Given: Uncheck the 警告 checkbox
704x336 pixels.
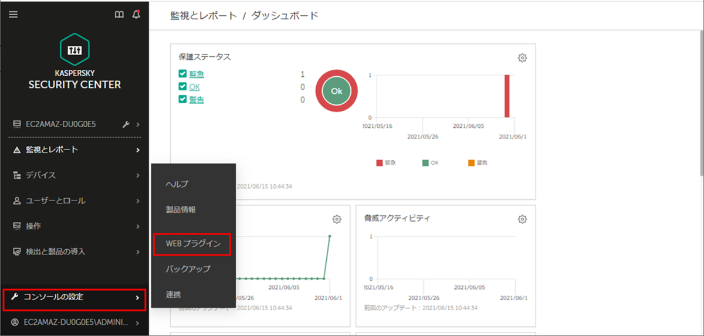Looking at the screenshot, I should click(x=182, y=99).
